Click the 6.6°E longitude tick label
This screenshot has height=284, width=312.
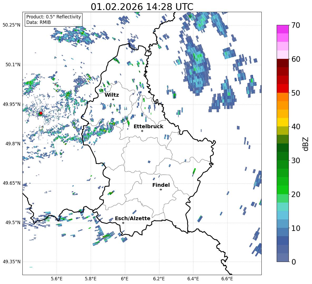click(227, 279)
